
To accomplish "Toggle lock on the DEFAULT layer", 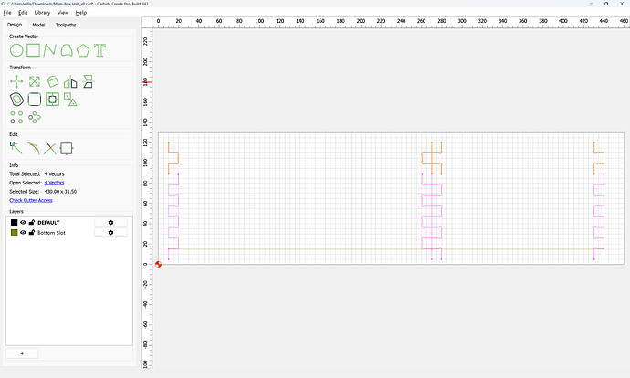I will pos(32,222).
